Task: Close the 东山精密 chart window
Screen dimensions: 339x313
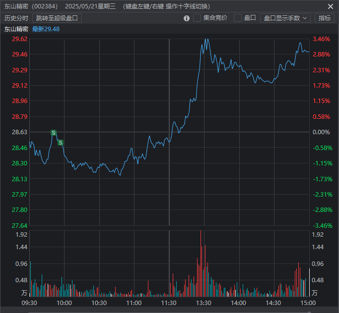Action: click(x=331, y=6)
